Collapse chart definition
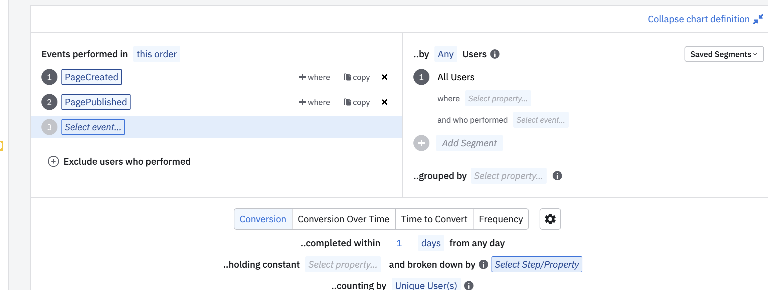The image size is (768, 290). (x=705, y=19)
